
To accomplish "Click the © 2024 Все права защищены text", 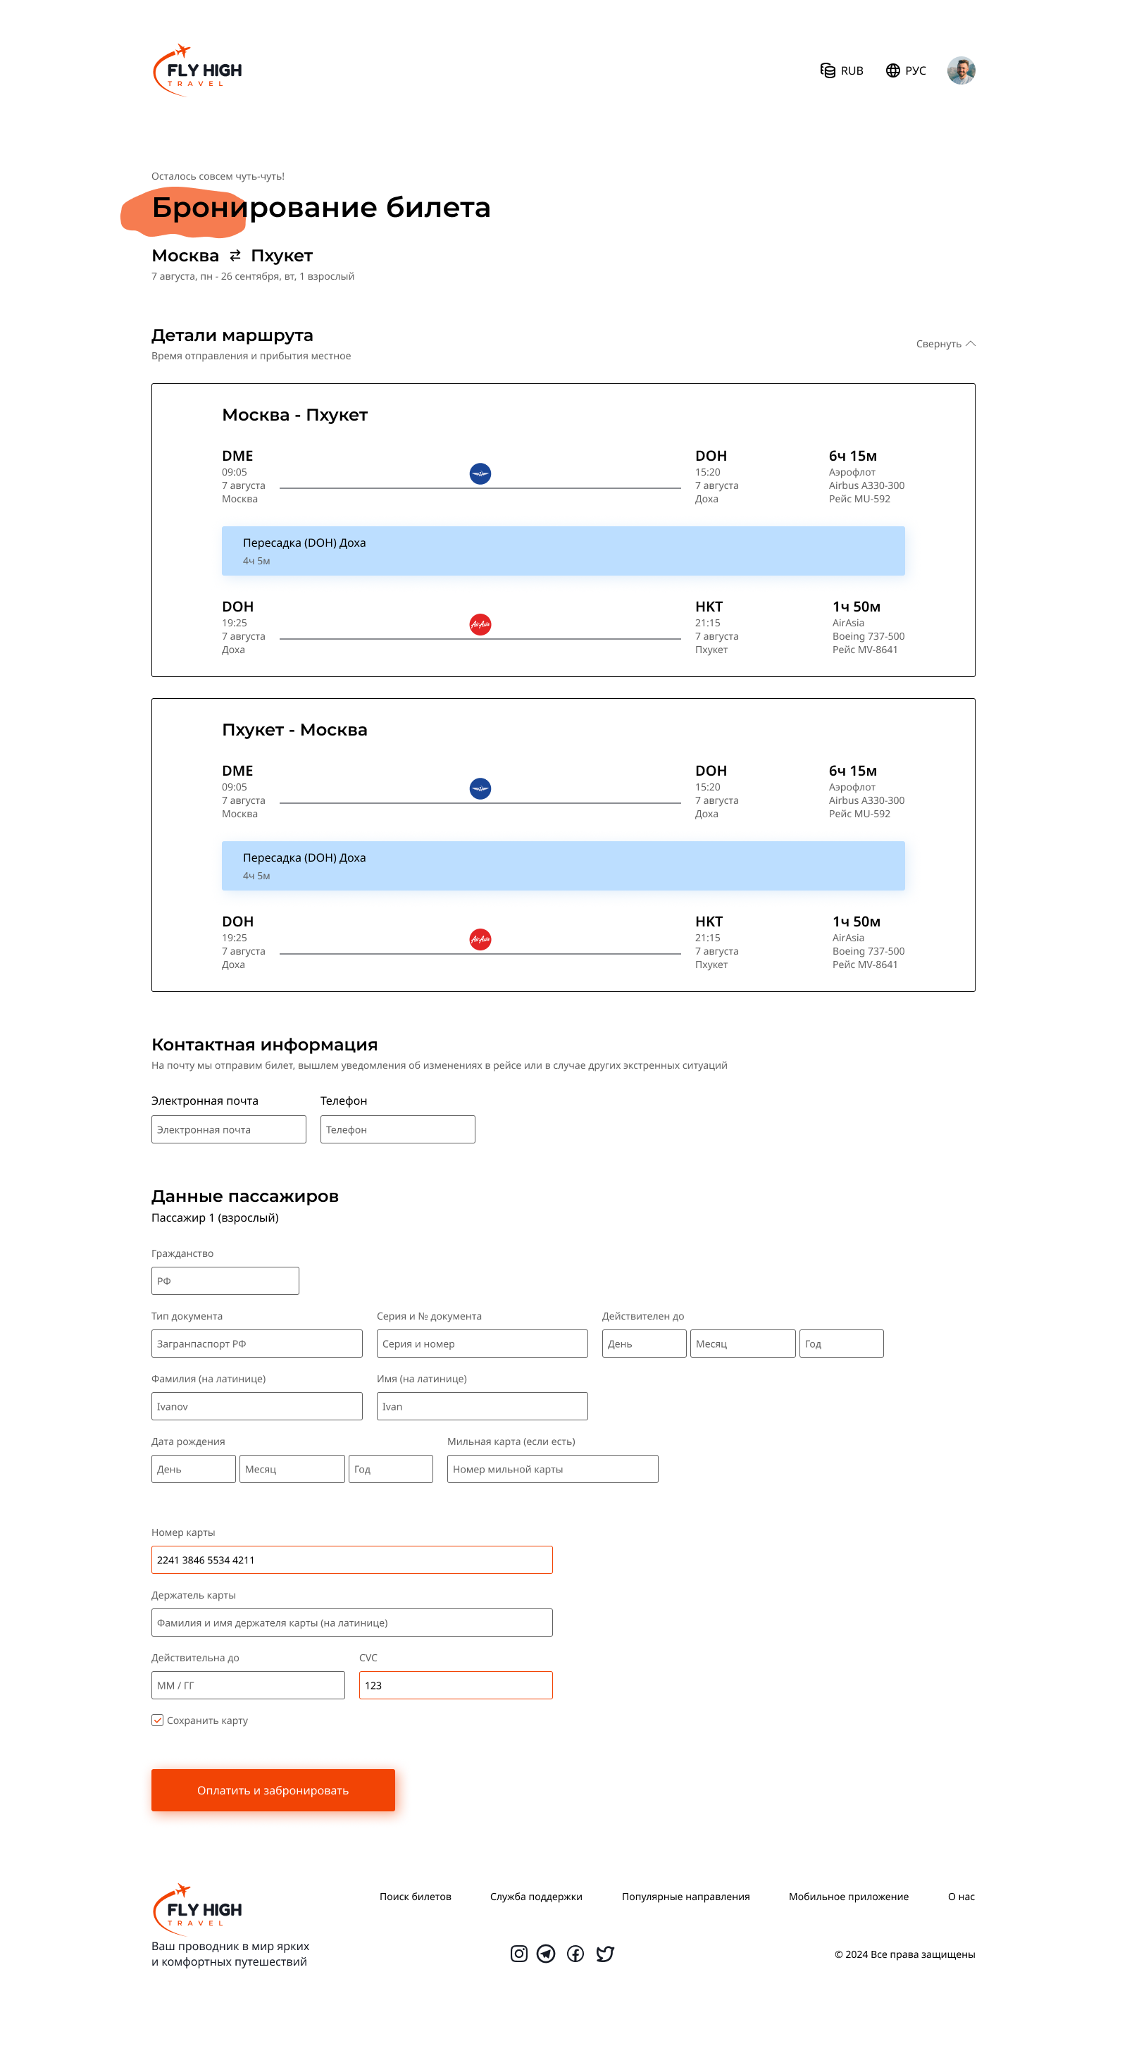I will [x=904, y=1954].
